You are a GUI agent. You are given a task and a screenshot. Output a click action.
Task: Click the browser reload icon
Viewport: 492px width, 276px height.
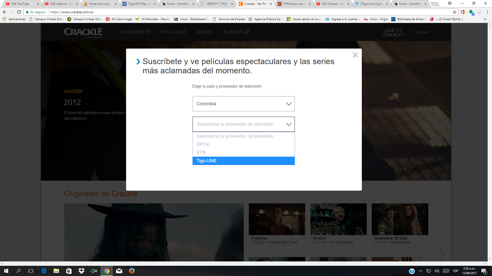(19, 12)
